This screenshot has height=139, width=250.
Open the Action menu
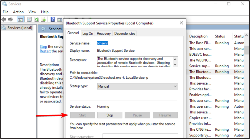click(x=18, y=12)
